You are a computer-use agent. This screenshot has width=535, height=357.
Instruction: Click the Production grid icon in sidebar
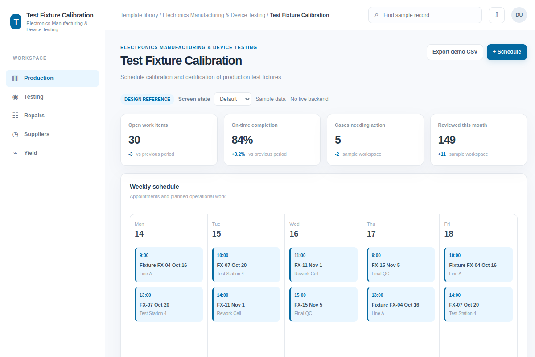pyautogui.click(x=16, y=78)
